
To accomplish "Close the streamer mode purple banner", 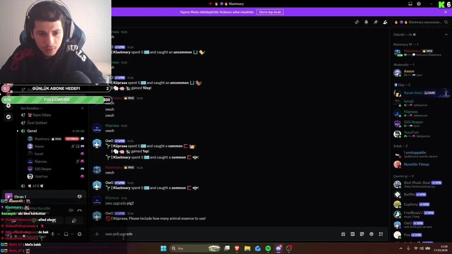I will 446,12.
